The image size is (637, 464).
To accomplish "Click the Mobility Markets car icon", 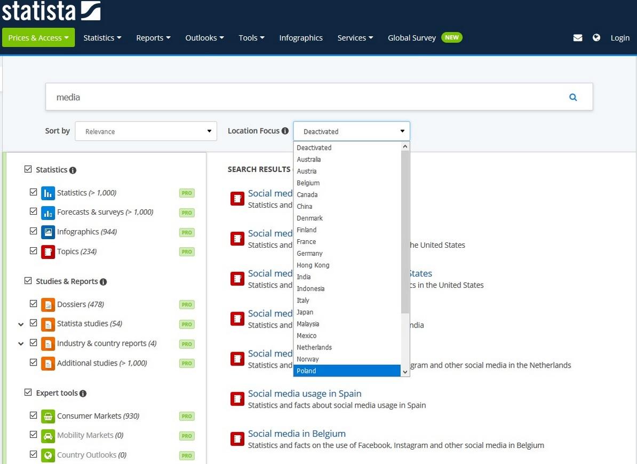I will coord(48,436).
